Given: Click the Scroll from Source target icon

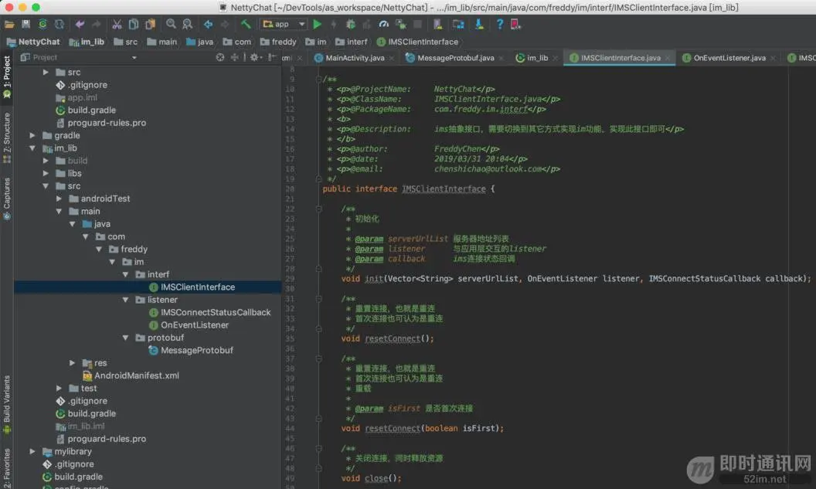Looking at the screenshot, I should coord(220,57).
